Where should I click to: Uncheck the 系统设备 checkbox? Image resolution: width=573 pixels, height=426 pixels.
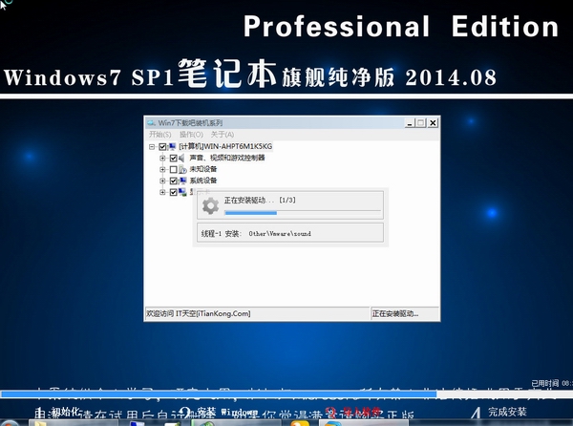[x=174, y=181]
